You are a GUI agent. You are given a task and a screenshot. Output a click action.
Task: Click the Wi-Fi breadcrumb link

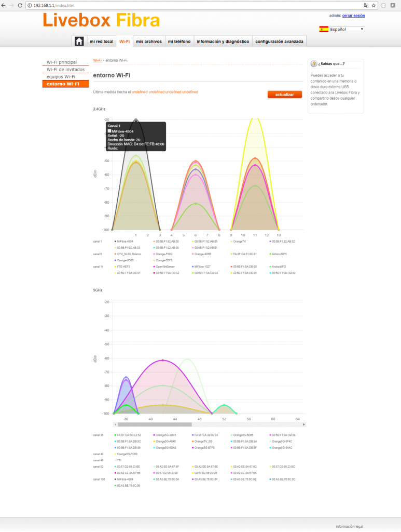click(x=98, y=60)
